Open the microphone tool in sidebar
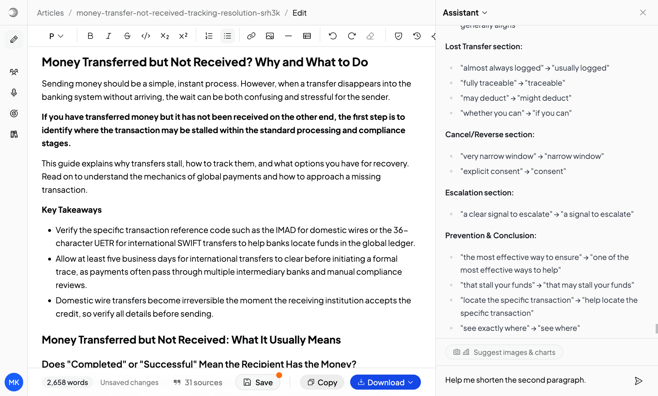The image size is (658, 396). click(x=14, y=93)
